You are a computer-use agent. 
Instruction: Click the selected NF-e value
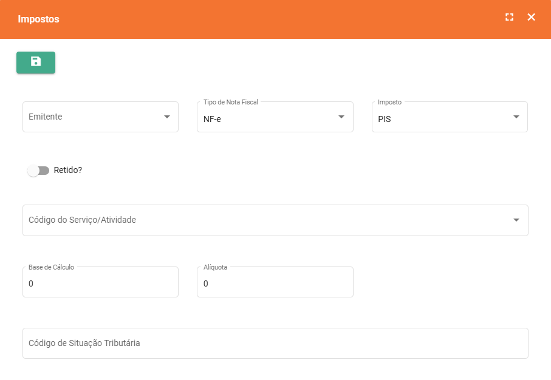tap(213, 119)
